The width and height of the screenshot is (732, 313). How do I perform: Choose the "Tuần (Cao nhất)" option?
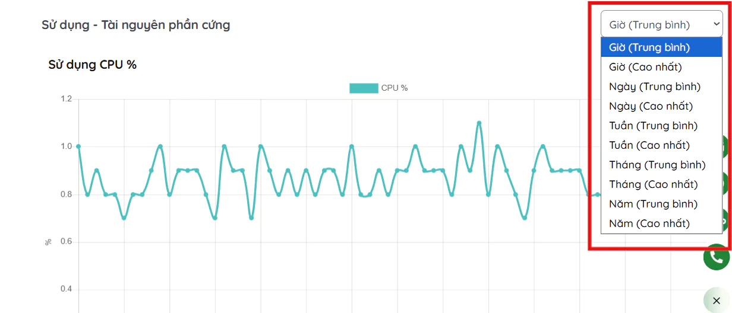tap(649, 145)
